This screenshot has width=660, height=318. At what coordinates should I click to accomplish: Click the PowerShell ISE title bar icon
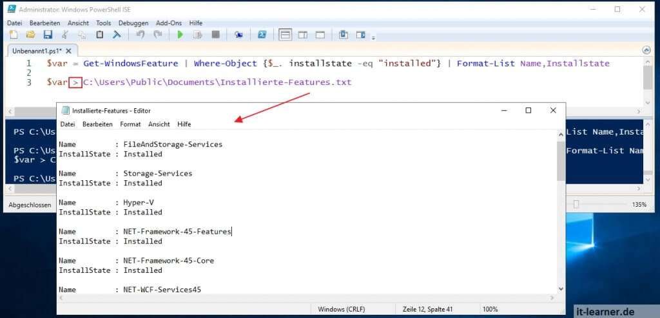(12, 9)
